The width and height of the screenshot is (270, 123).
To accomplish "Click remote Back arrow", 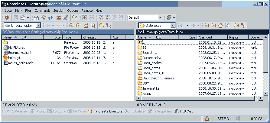I will pos(182,26).
